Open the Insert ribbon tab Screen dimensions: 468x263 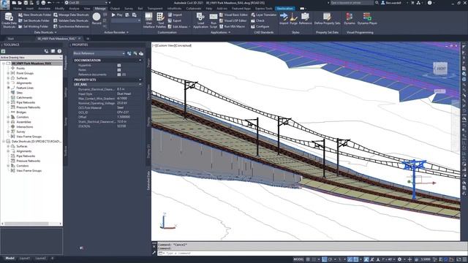click(30, 9)
